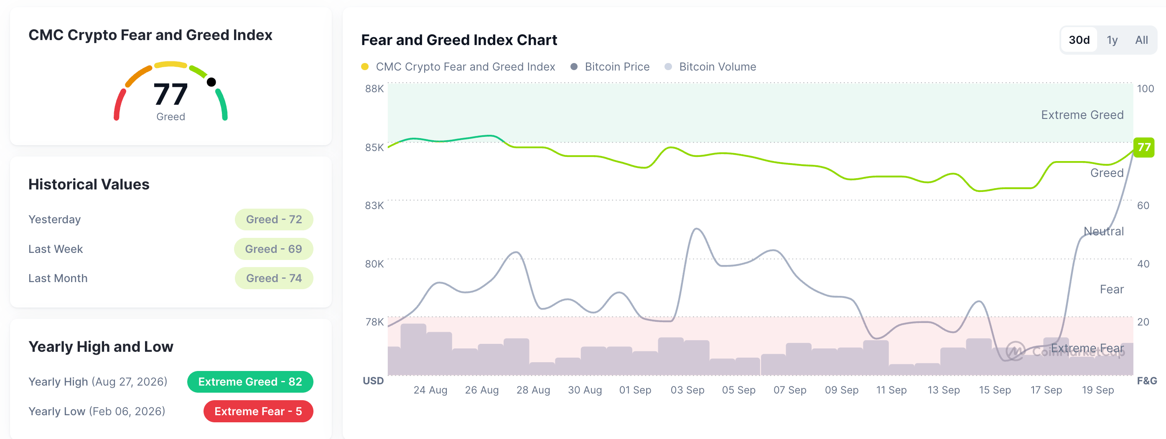Click the green 77 current value marker
The height and width of the screenshot is (439, 1166).
click(1144, 147)
